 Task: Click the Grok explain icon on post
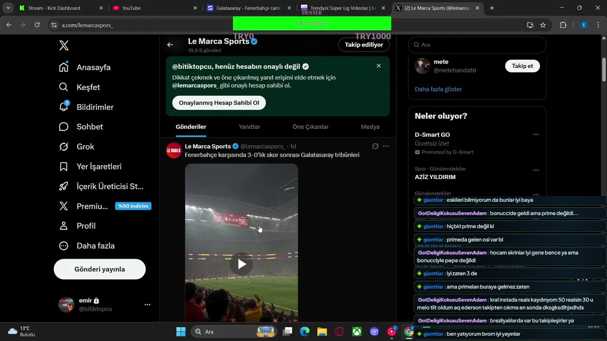375,146
